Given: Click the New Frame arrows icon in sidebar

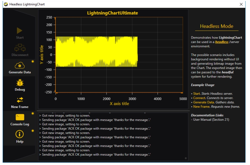Looking at the screenshot, I should click(20, 100).
